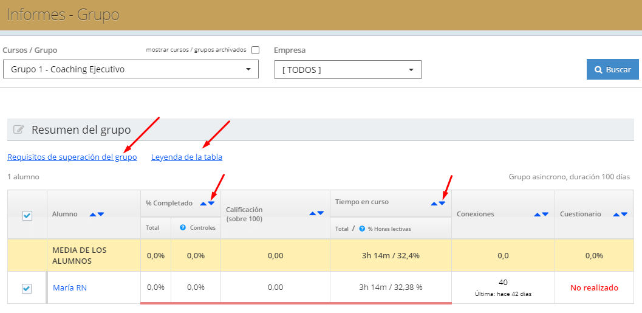Open the Empresa dropdown showing [ TODOS ]
The height and width of the screenshot is (313, 642).
pyautogui.click(x=348, y=70)
